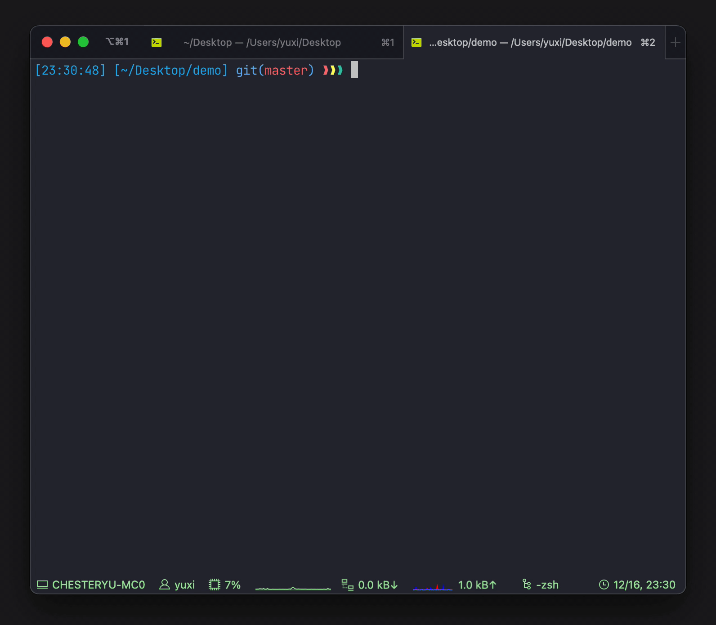Click the master branch name in prompt

click(286, 71)
